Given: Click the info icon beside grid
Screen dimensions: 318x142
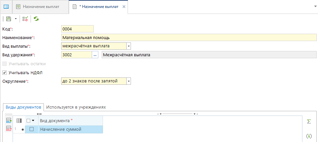Looking at the screenshot, I should 309,136.
